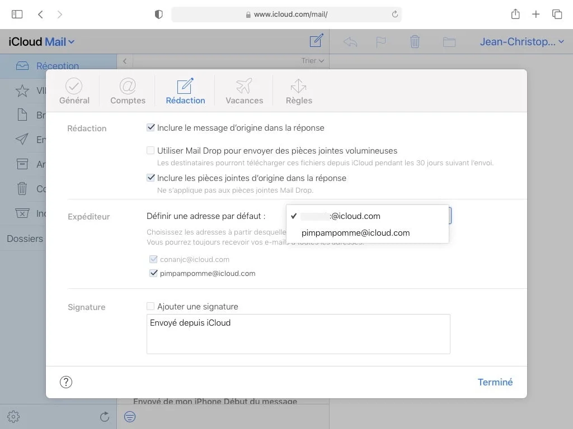Open the VIP star folder in sidebar

coord(22,90)
